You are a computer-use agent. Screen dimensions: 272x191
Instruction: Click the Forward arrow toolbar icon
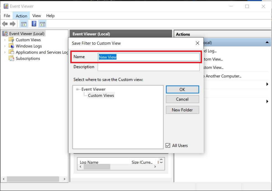12,24
